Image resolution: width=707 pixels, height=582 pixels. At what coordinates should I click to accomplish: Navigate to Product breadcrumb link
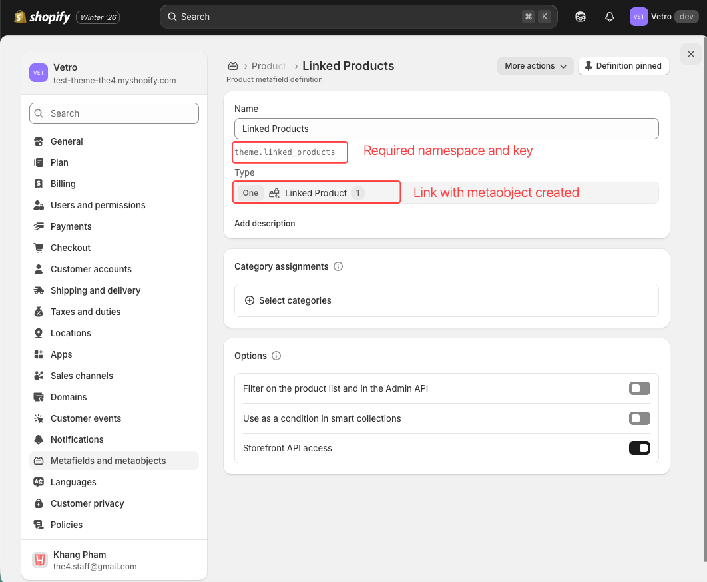[x=269, y=66]
